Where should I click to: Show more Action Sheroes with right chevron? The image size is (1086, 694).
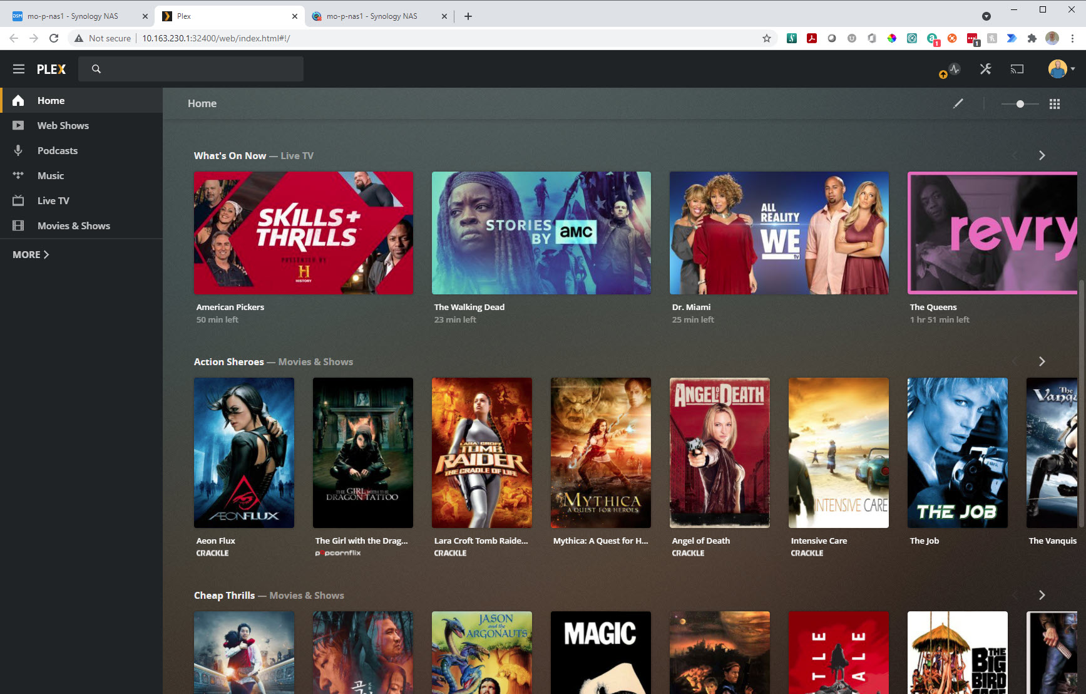point(1042,361)
